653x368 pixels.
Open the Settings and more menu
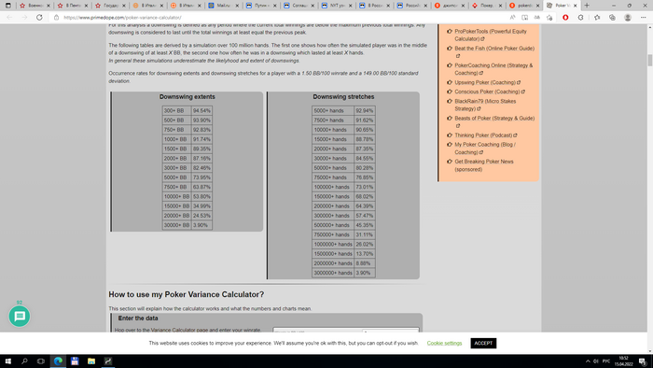tap(644, 18)
